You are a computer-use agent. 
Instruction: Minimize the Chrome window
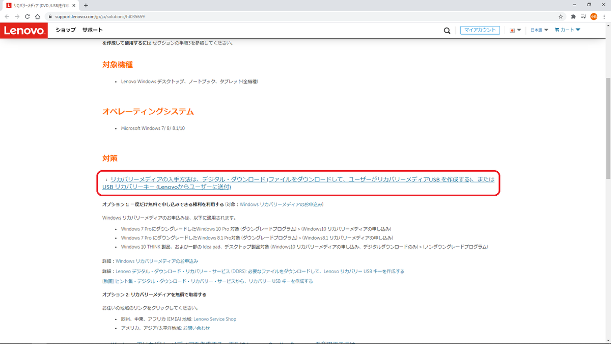pyautogui.click(x=574, y=5)
